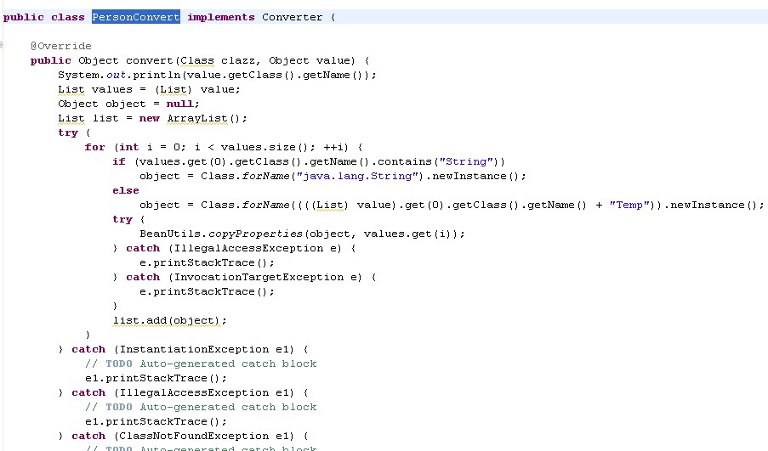Click the italic "copyProperties" method
The image size is (768, 451).
(256, 234)
